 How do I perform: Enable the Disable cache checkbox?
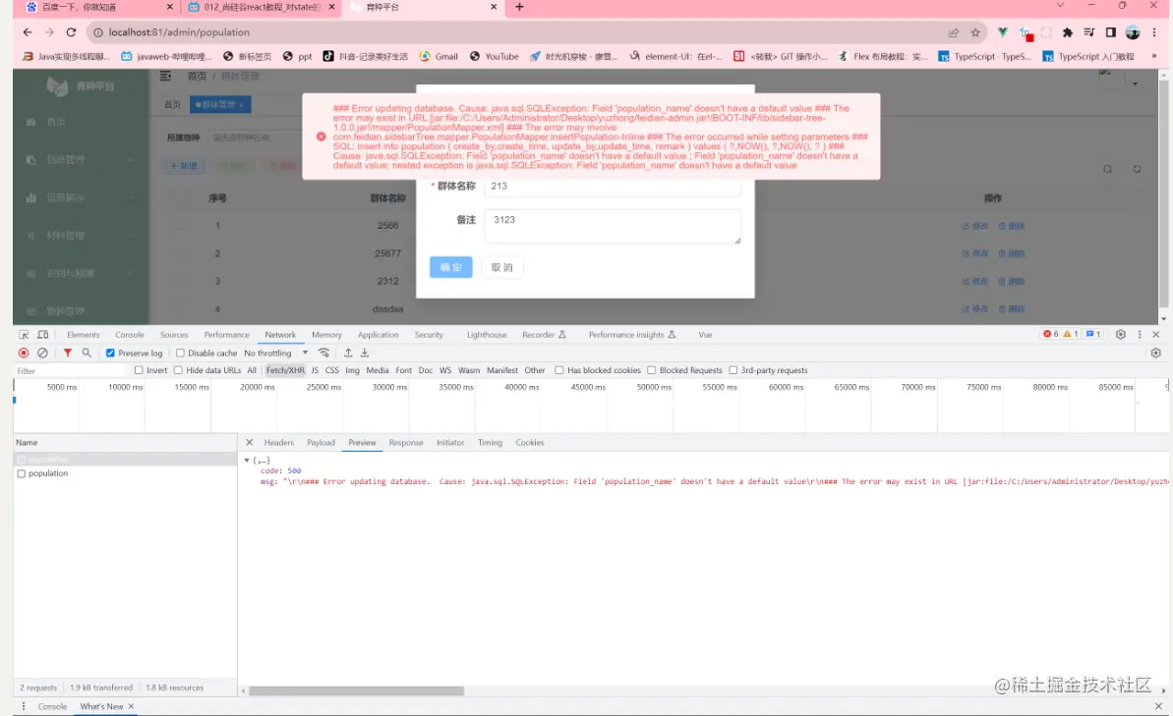click(x=180, y=353)
